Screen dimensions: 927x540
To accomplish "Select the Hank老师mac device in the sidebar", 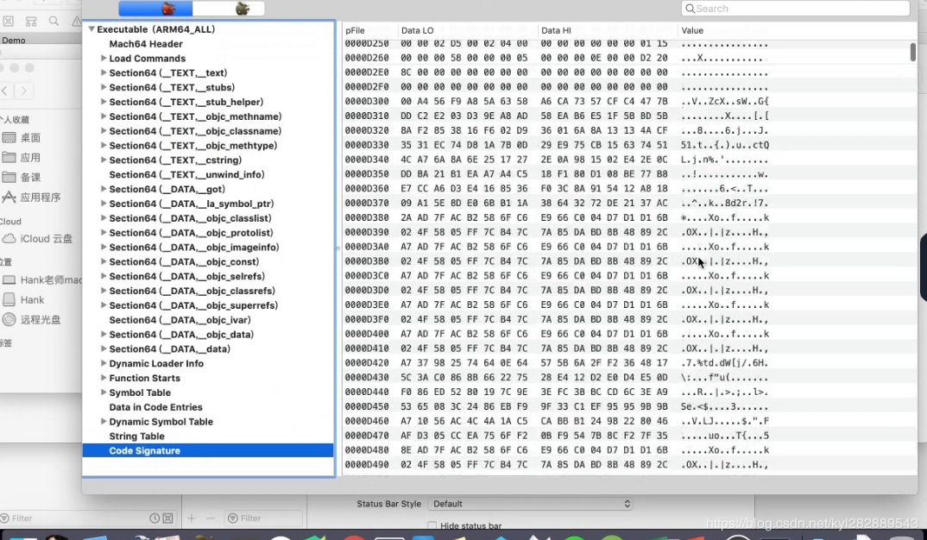I will pyautogui.click(x=43, y=279).
